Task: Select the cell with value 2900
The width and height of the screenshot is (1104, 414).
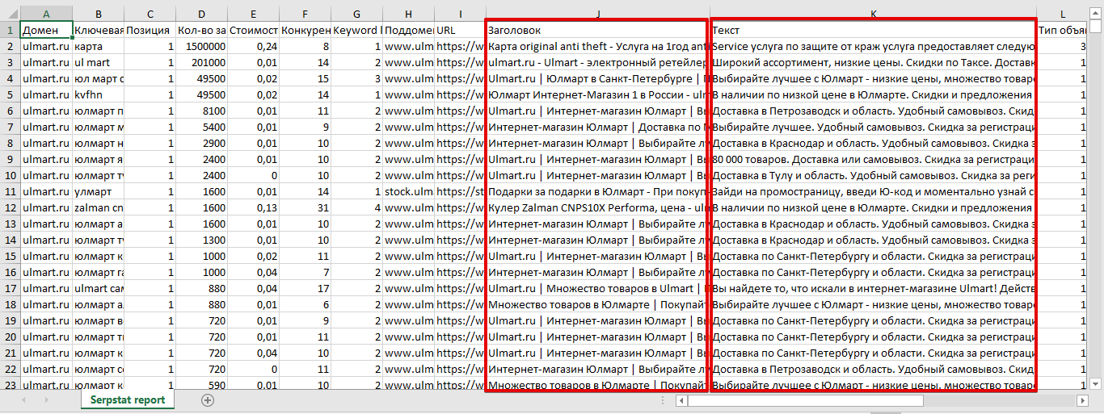Action: point(201,143)
